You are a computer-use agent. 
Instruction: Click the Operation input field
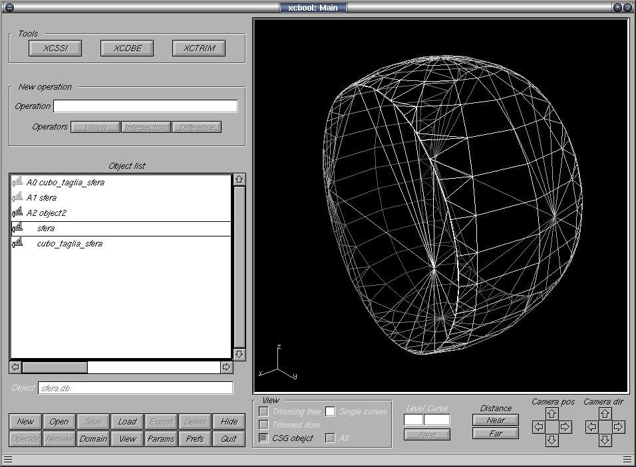(x=145, y=106)
